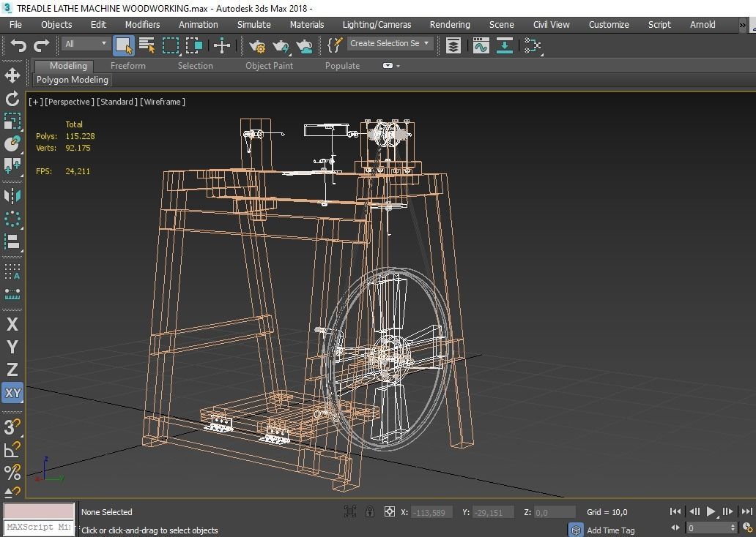Edit named selection sets icon
This screenshot has width=756, height=537.
point(335,45)
